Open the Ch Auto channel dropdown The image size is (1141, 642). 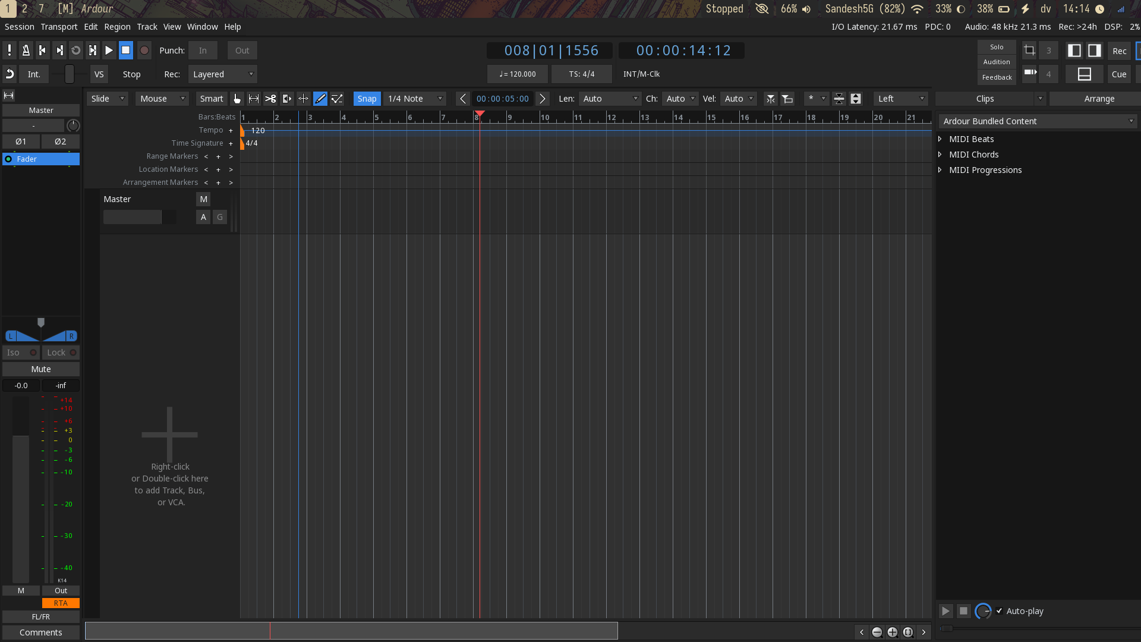pyautogui.click(x=680, y=99)
